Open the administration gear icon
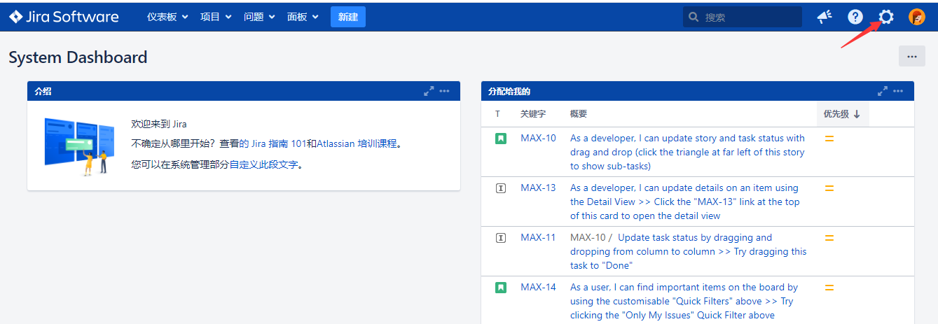The height and width of the screenshot is (324, 938). (886, 17)
